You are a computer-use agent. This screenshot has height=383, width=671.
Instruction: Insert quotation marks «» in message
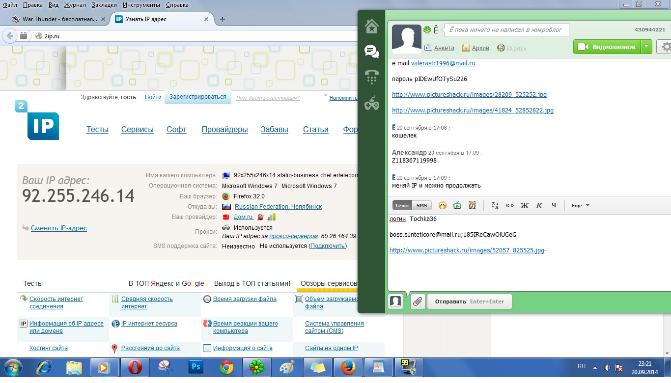click(510, 205)
